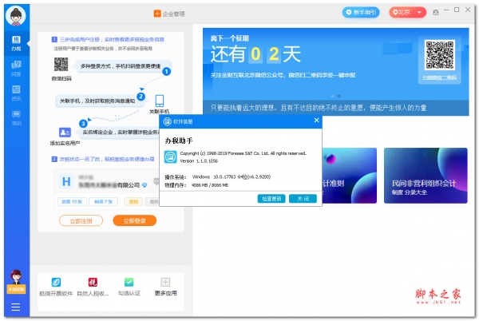This screenshot has height=321, width=479.
Task: Open the 勾选认证 app icon
Action: pos(129,282)
